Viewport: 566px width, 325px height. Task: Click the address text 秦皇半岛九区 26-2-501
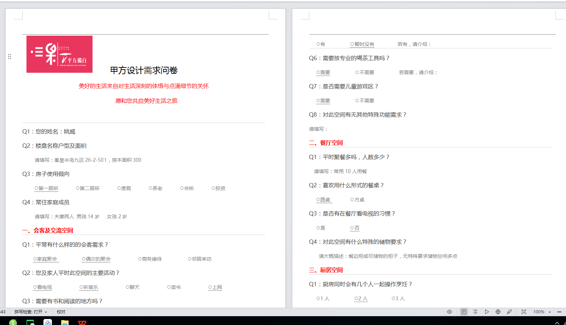pyautogui.click(x=81, y=160)
